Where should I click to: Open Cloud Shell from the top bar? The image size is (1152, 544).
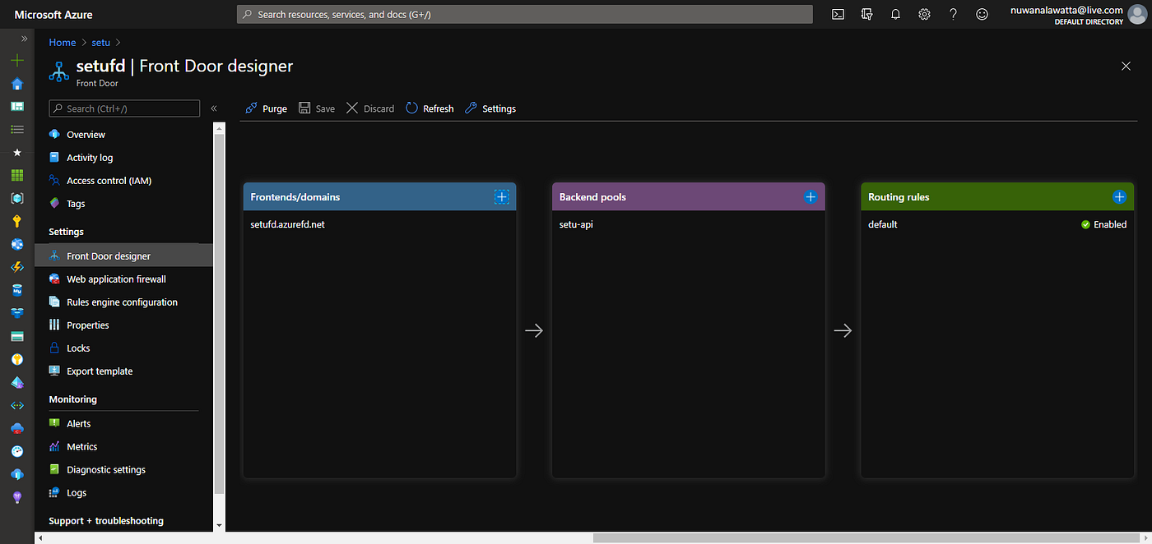pyautogui.click(x=838, y=14)
